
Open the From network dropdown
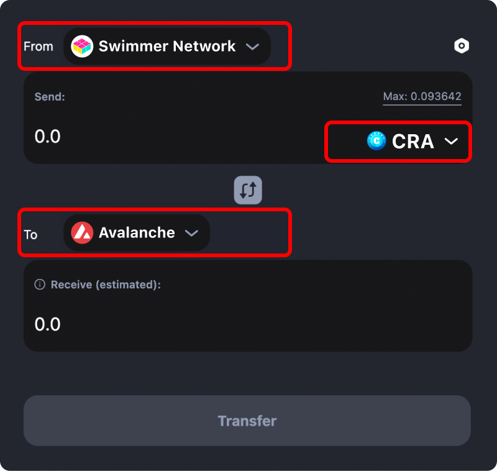(166, 45)
